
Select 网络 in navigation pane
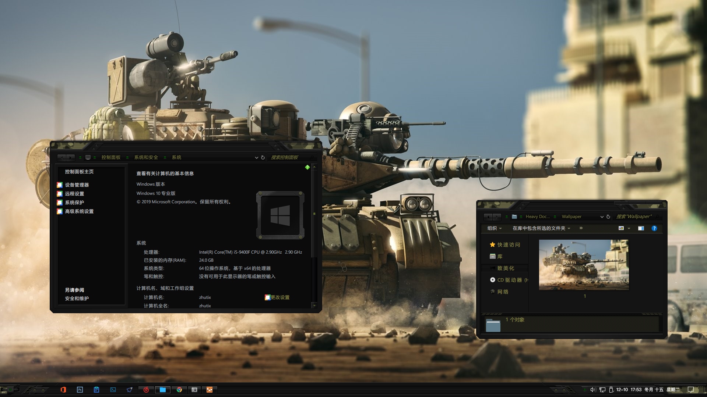pyautogui.click(x=500, y=292)
